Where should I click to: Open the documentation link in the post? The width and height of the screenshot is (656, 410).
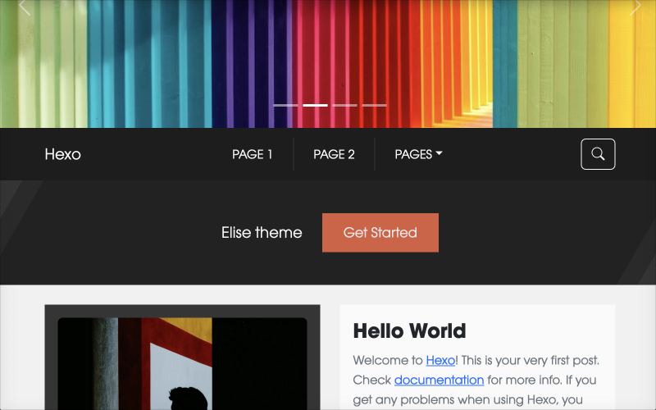point(439,380)
